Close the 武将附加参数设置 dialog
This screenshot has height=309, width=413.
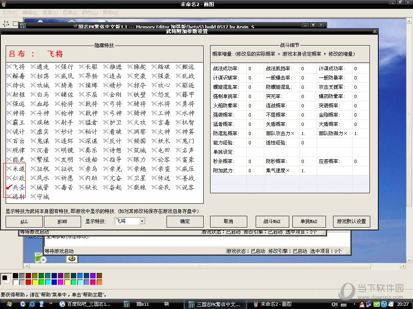click(375, 31)
